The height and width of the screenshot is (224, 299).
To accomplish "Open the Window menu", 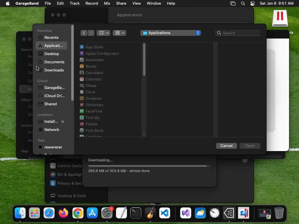I will 154,3.
